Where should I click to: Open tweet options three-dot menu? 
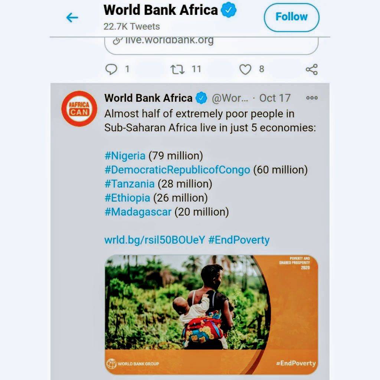(312, 98)
